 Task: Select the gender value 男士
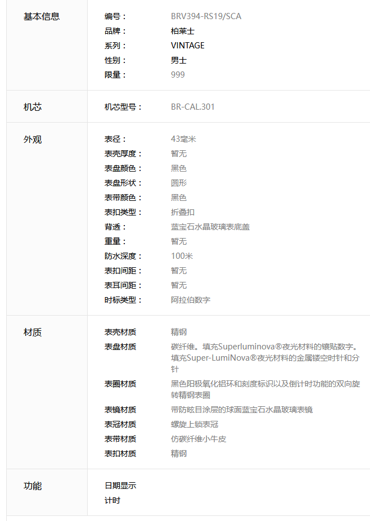click(x=179, y=60)
